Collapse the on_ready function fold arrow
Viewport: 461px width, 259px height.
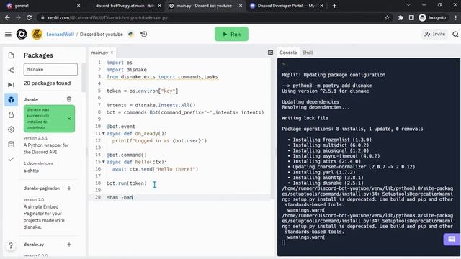(104, 134)
